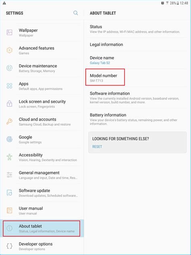
Task: Open Battery information
Action: 137,119
